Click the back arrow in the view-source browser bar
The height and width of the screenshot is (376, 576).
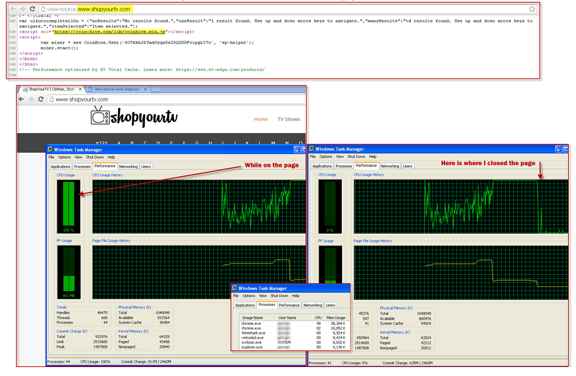pyautogui.click(x=13, y=9)
